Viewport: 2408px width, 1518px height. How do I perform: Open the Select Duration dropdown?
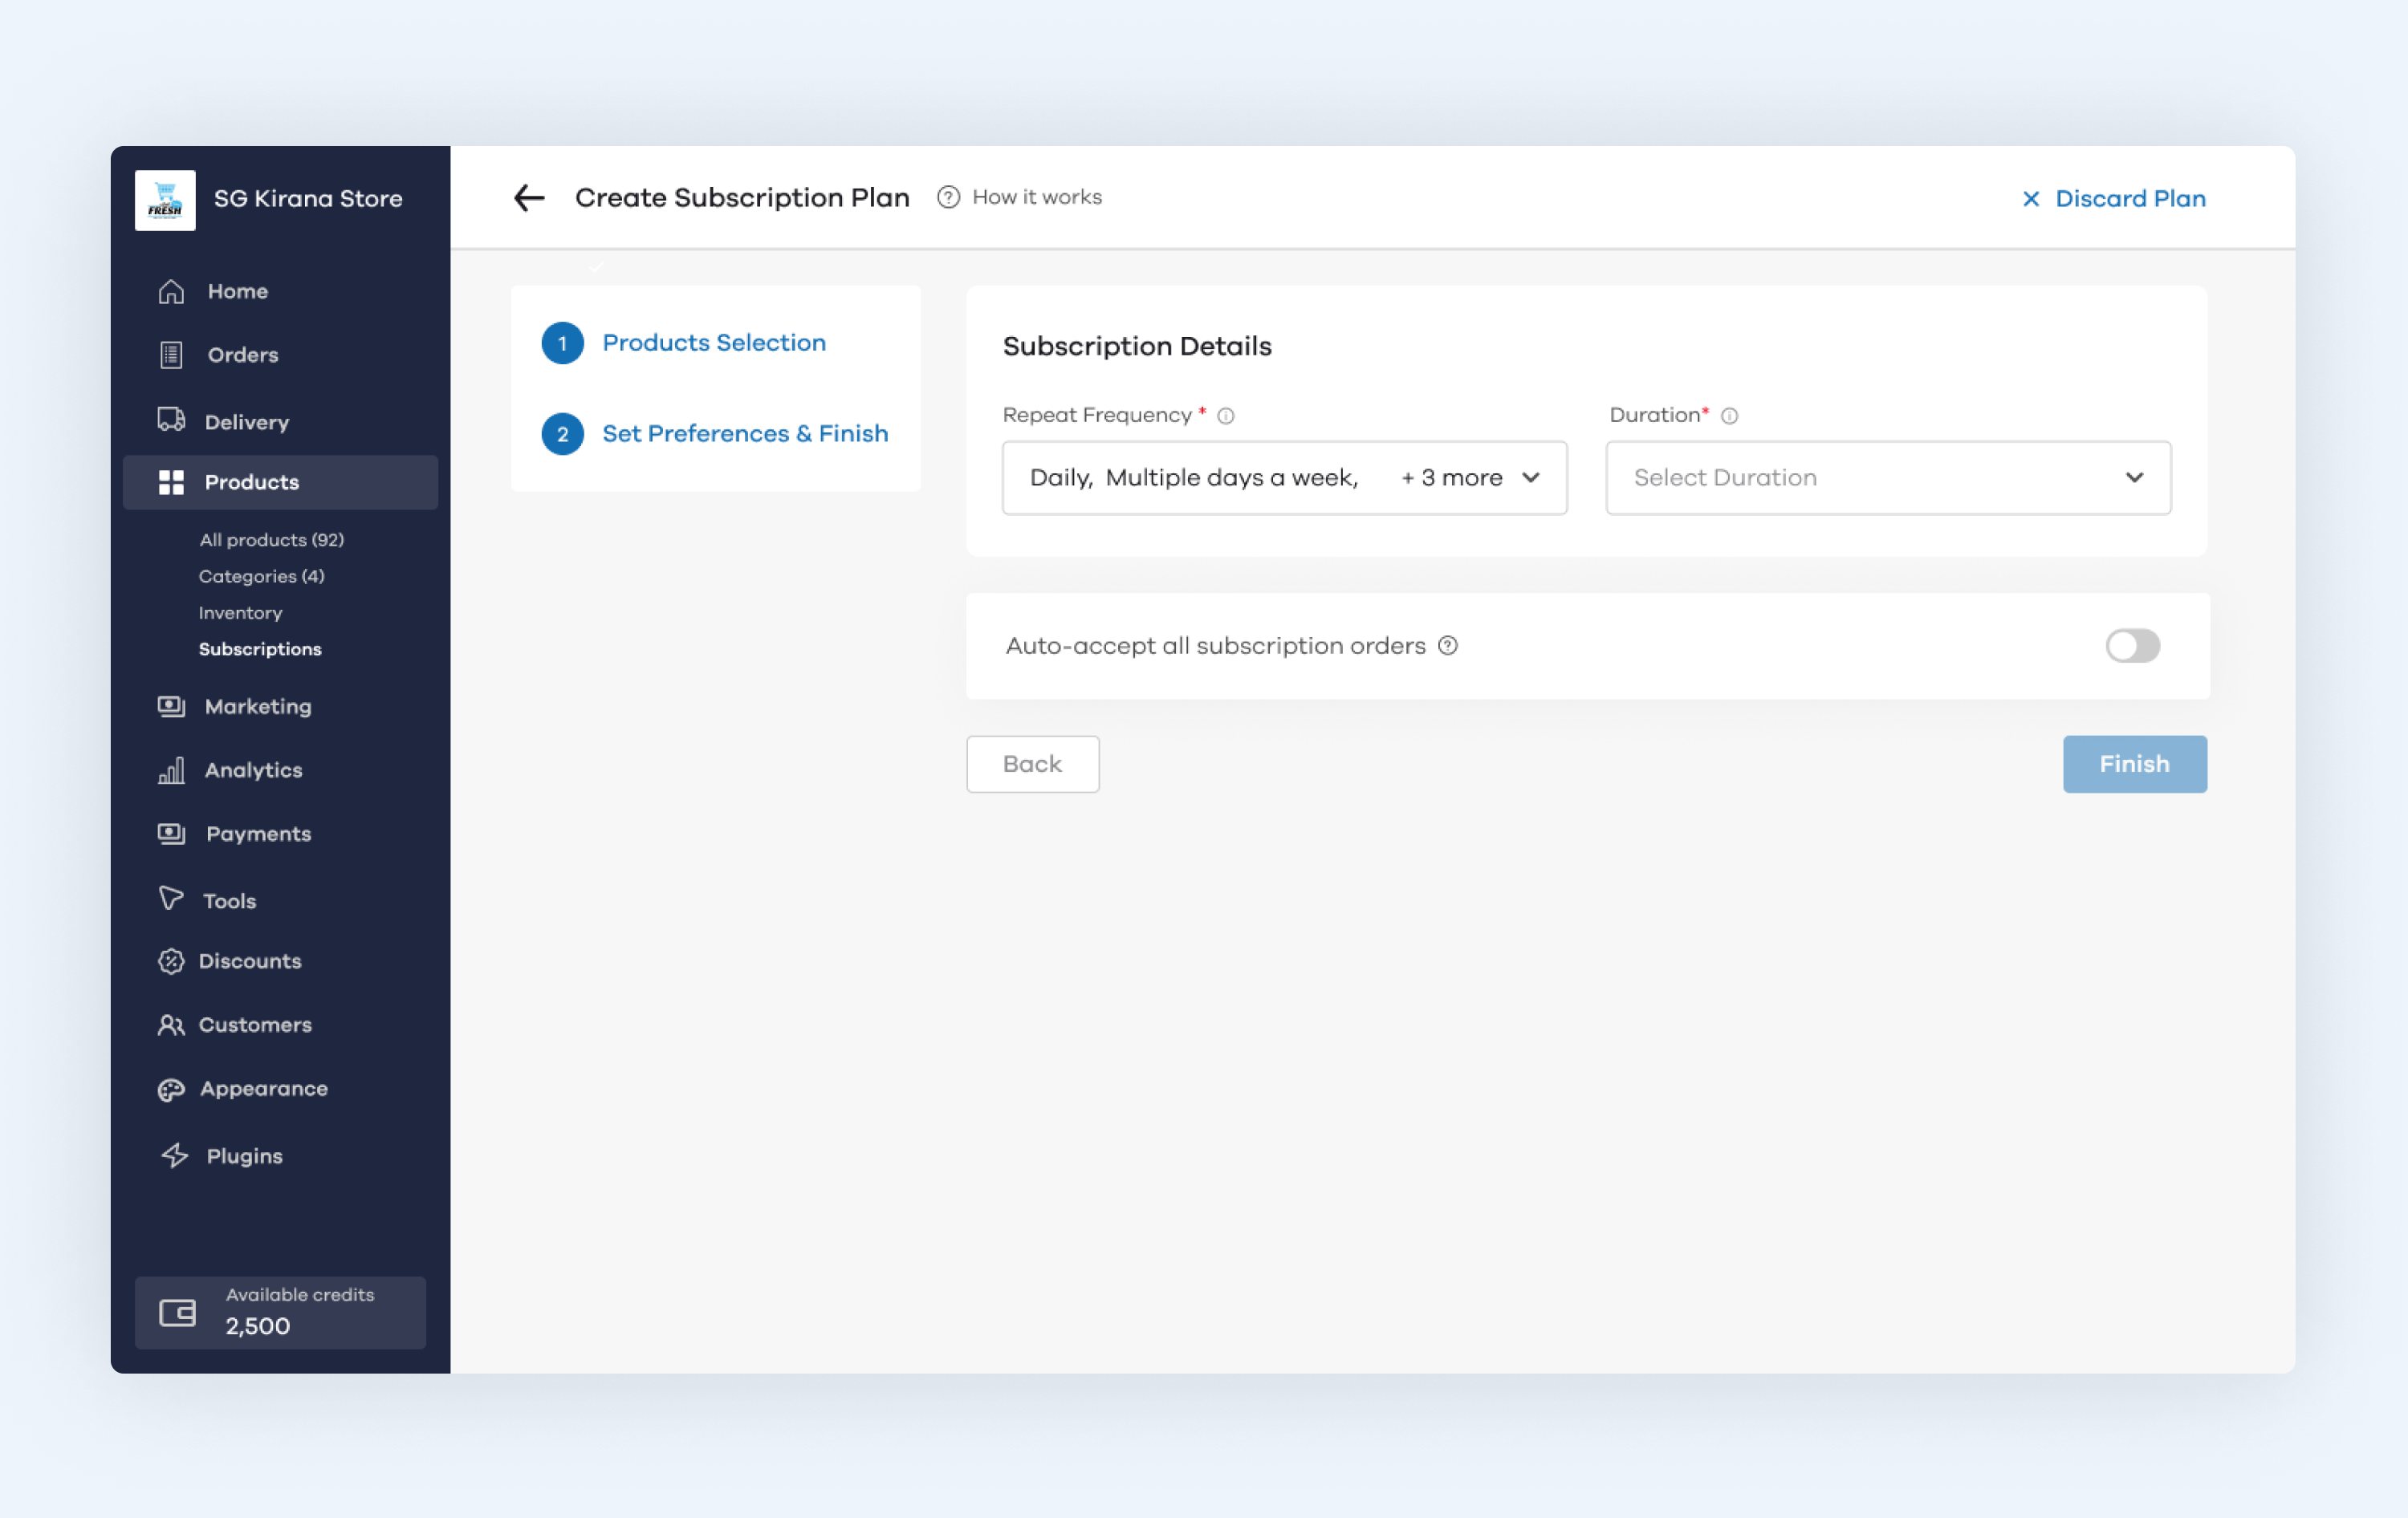click(1887, 477)
